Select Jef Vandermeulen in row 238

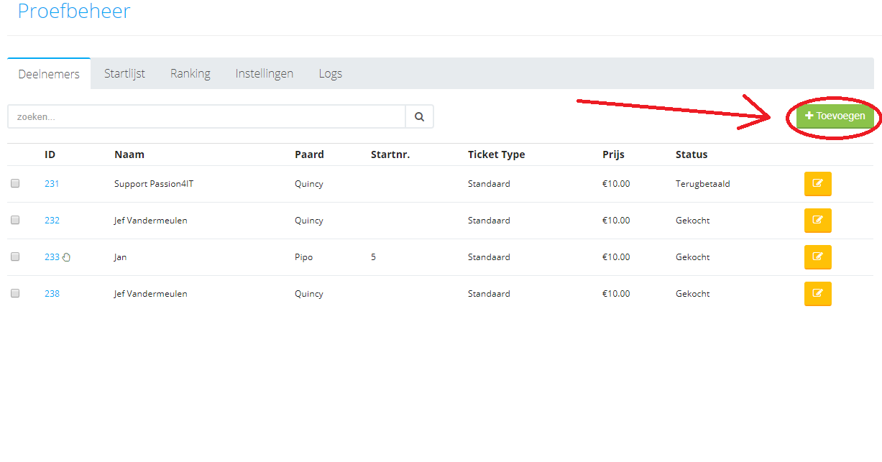151,294
